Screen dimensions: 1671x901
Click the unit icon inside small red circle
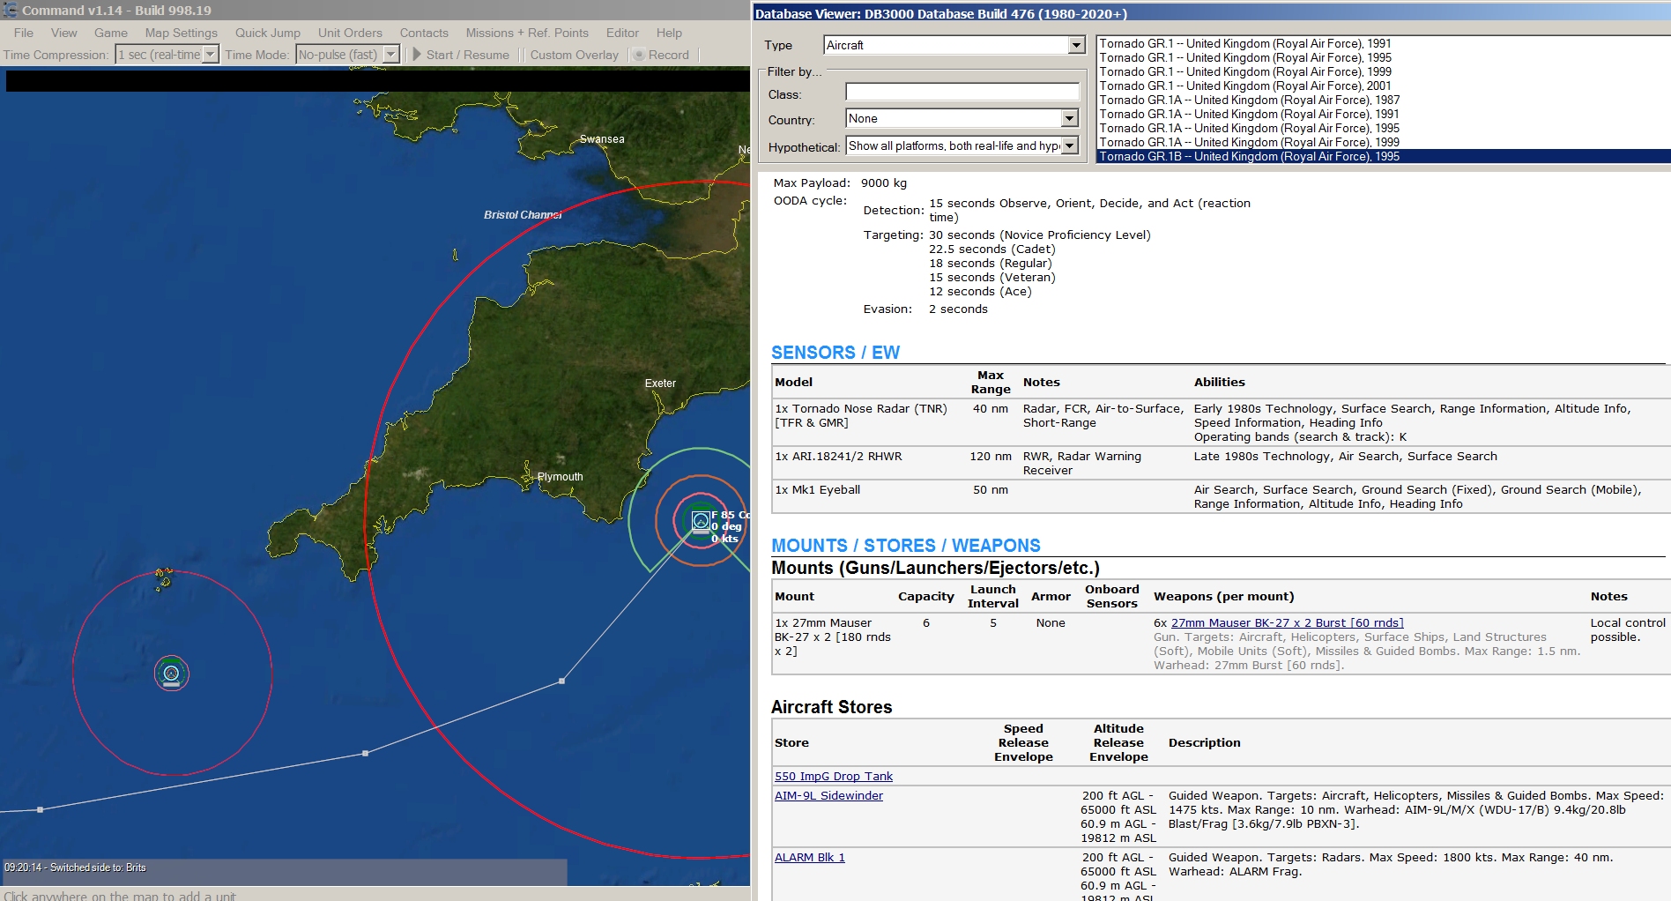click(172, 674)
